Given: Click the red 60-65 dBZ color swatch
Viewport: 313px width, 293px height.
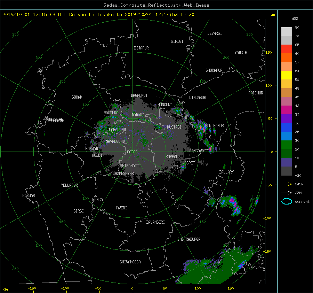Looking at the screenshot, I should point(287,49).
